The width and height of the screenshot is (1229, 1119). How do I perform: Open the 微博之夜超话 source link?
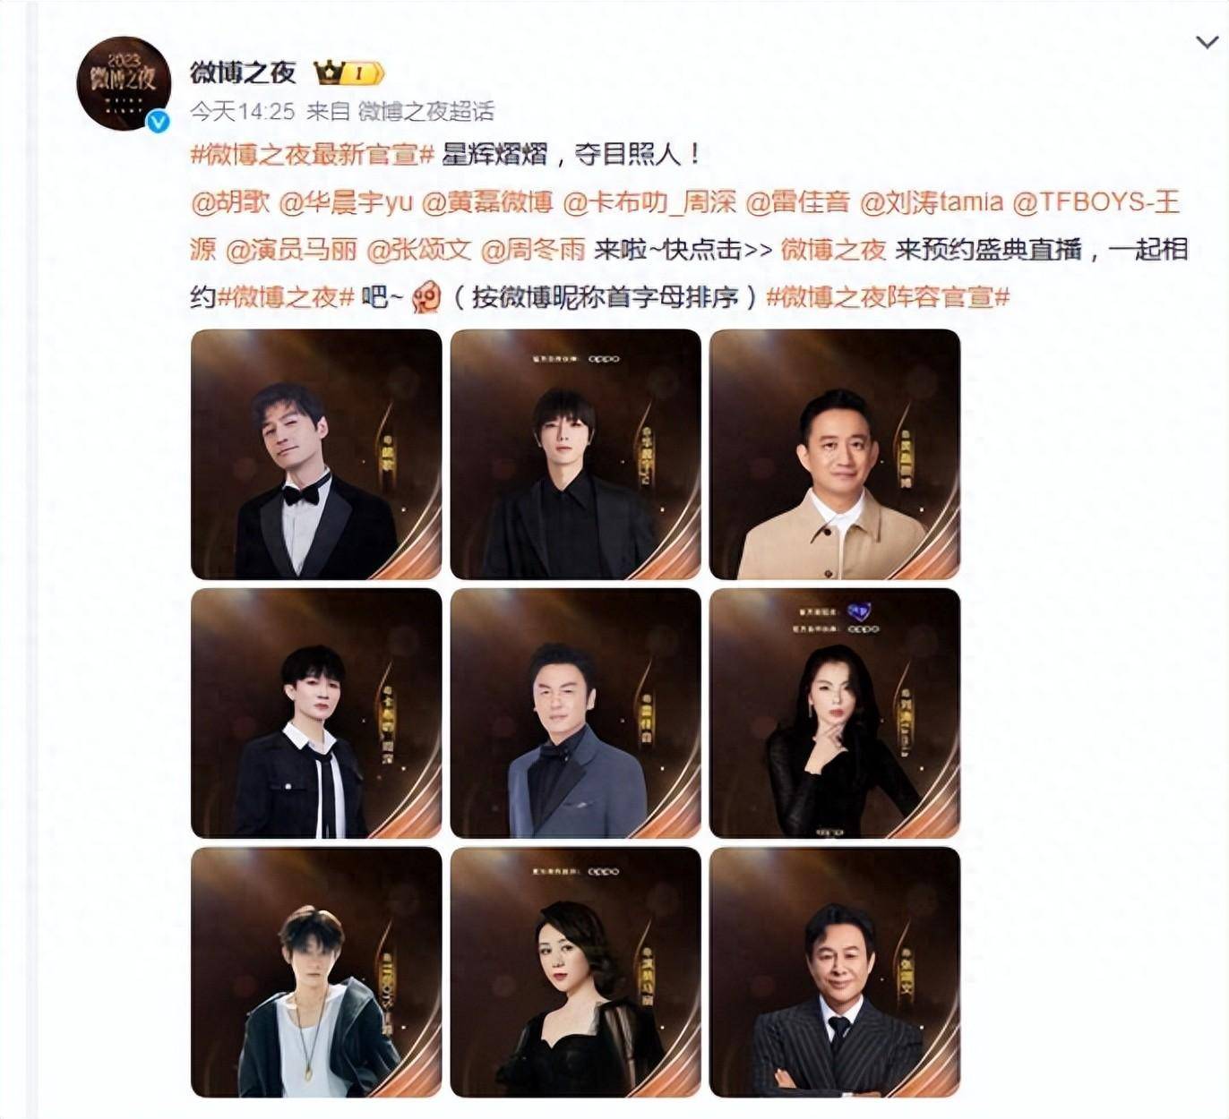tap(426, 111)
